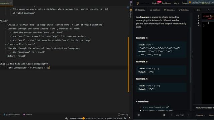Click the bold Anagram word in description
Image resolution: width=214 pixels, height=120 pixels.
[144, 17]
